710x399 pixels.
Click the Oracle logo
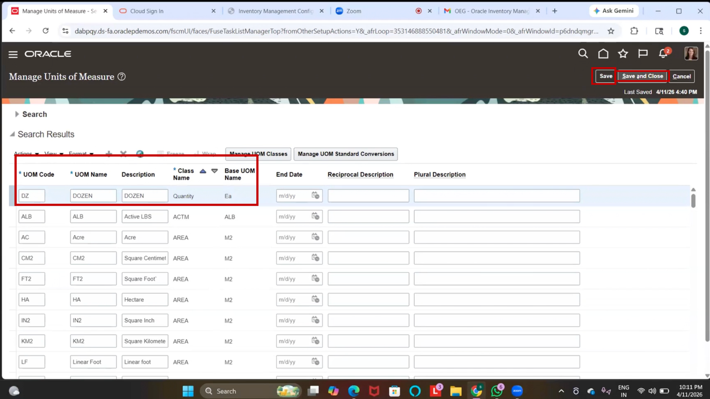(x=48, y=54)
